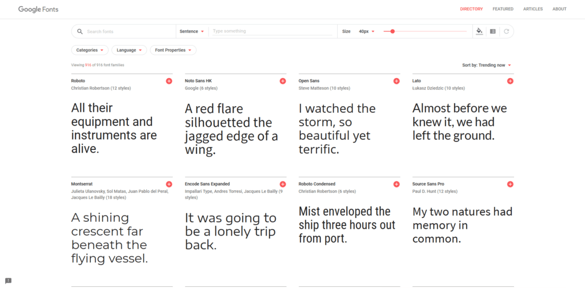Click the reset refresh icon
This screenshot has width=585, height=288.
click(x=506, y=32)
